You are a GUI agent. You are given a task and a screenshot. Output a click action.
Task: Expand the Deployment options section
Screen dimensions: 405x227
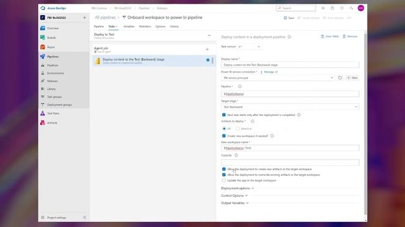(x=237, y=189)
